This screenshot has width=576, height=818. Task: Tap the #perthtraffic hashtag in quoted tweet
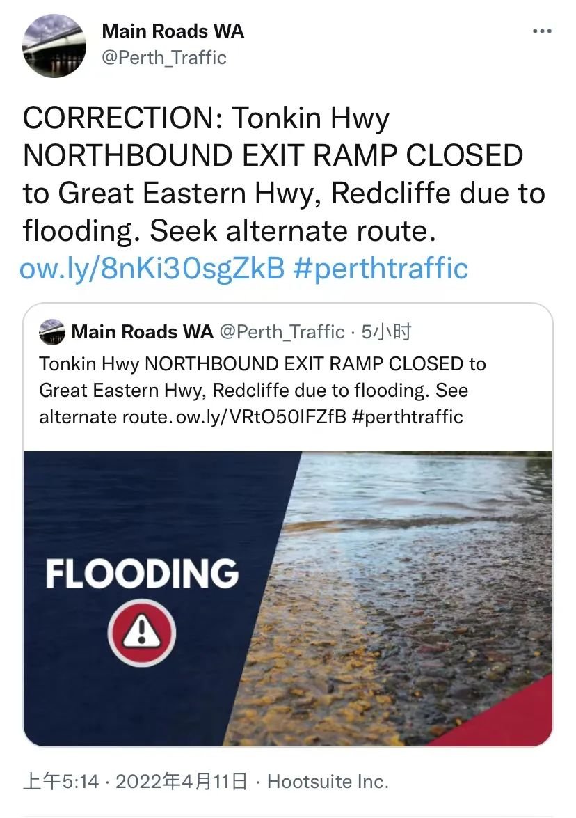pos(408,417)
